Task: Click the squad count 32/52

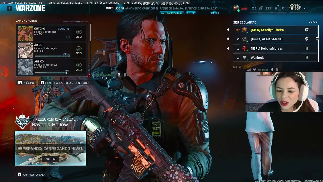Action: pos(313,22)
